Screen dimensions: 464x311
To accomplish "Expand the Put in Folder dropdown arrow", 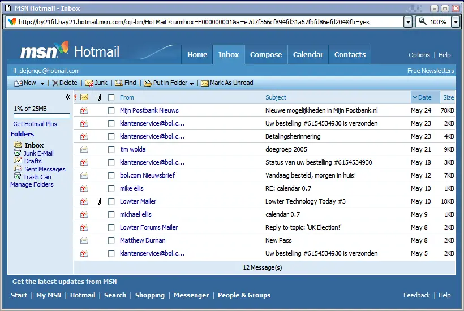I will 191,84.
